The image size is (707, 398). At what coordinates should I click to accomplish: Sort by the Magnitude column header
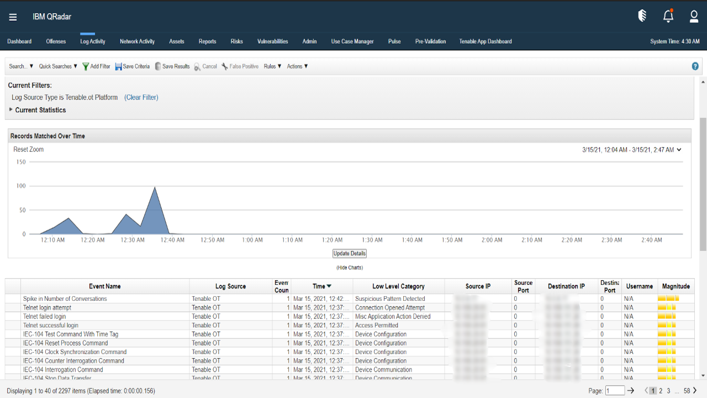676,286
